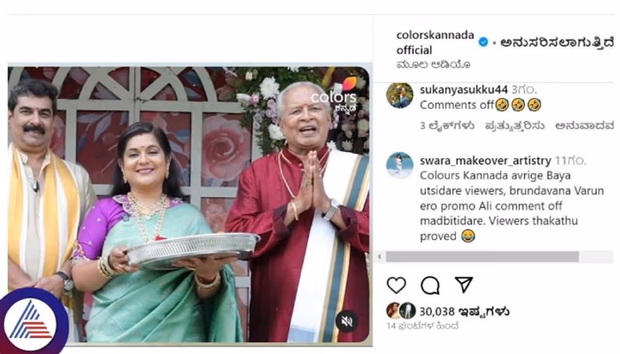Open comments with speech bubble icon

point(430,285)
